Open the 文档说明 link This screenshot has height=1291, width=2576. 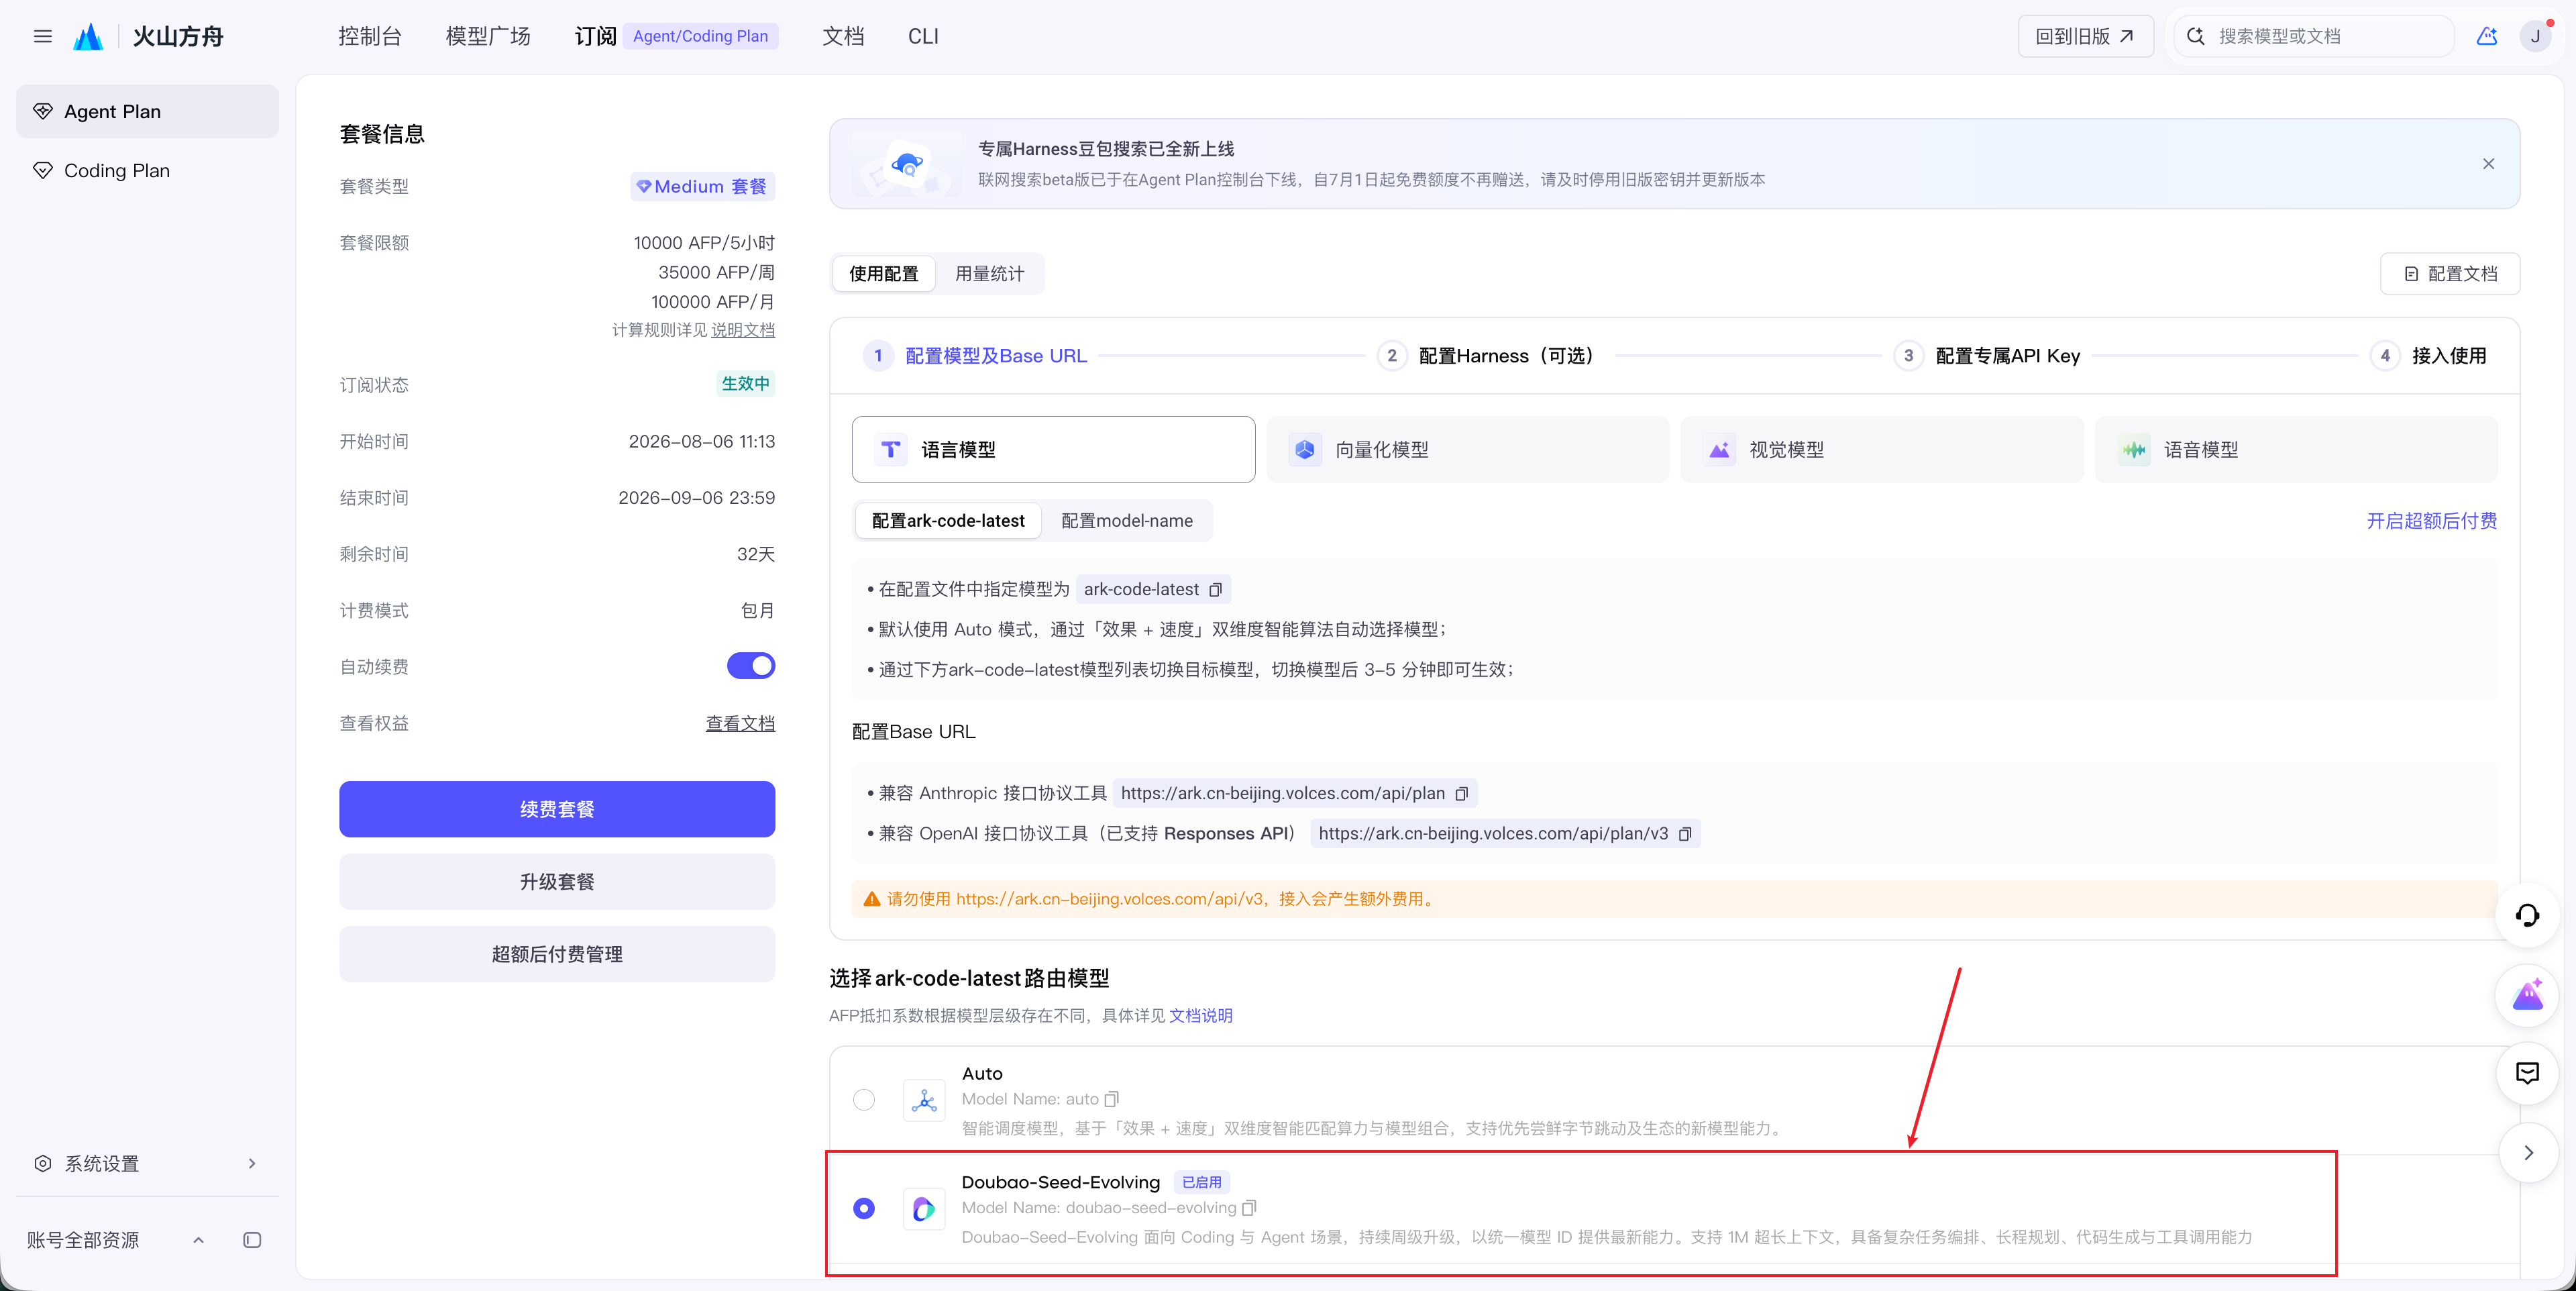click(1200, 1016)
